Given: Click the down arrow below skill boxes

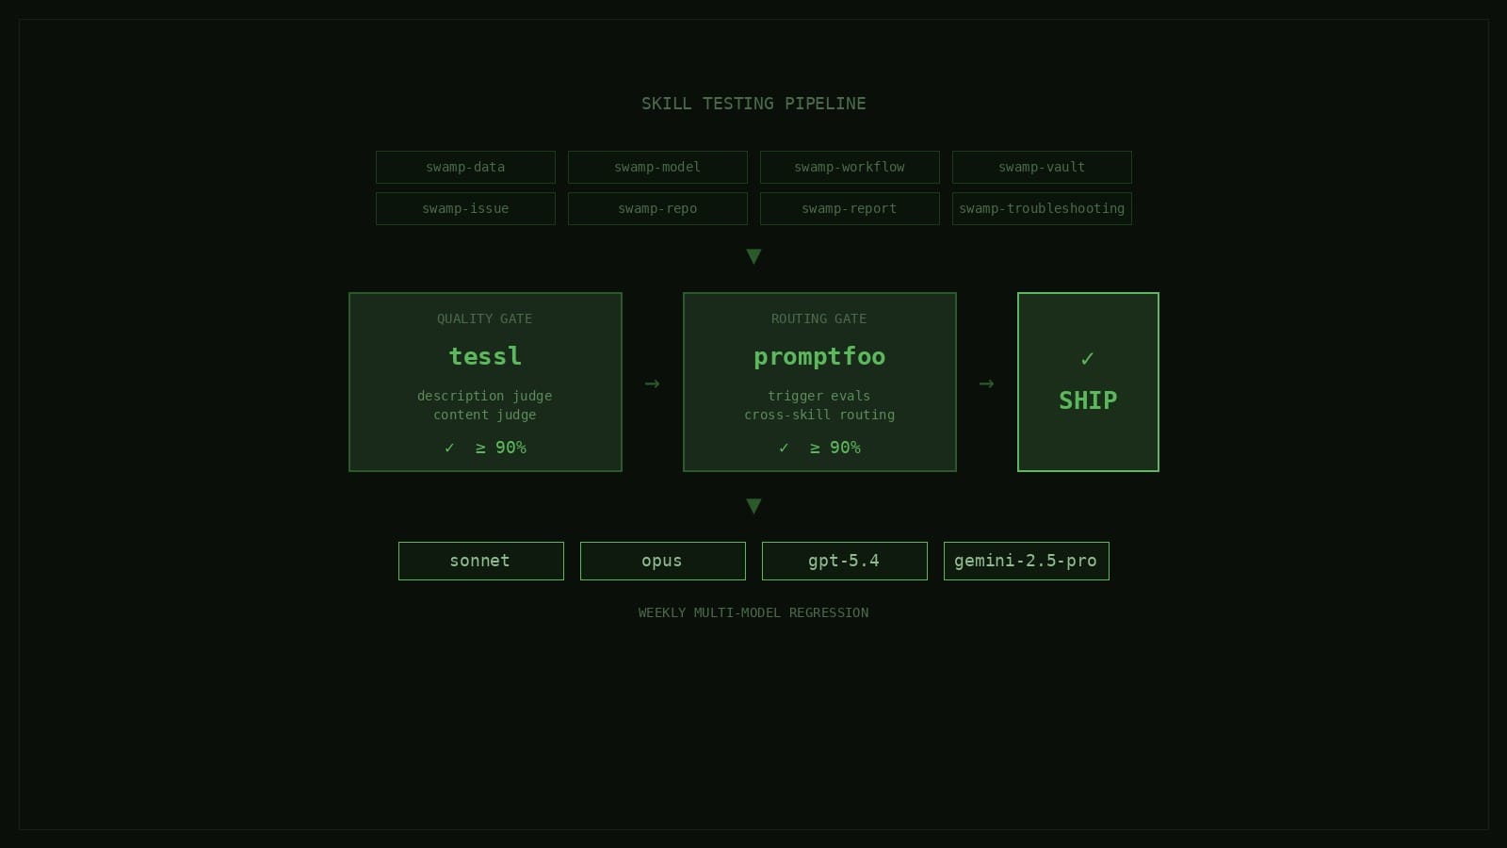Looking at the screenshot, I should pos(753,256).
